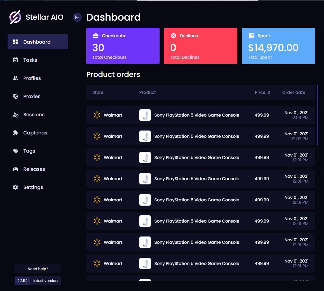Click the Store column header
Image resolution: width=324 pixels, height=291 pixels.
pos(98,92)
